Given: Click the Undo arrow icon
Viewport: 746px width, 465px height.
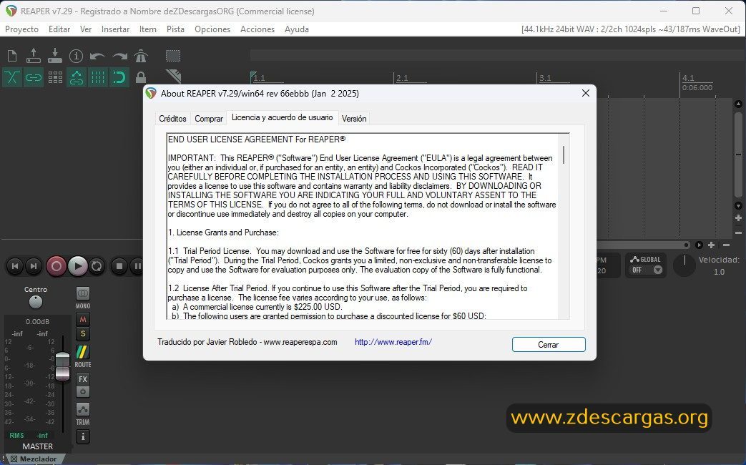Looking at the screenshot, I should pyautogui.click(x=97, y=57).
